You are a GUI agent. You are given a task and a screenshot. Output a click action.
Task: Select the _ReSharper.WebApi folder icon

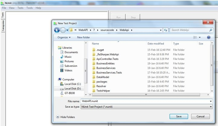coord(94,54)
